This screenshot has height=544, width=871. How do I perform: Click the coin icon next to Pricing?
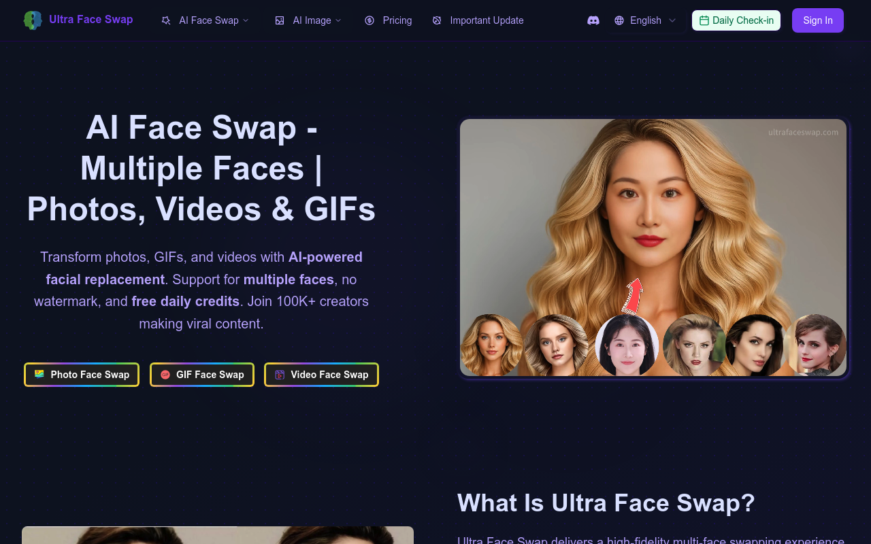(x=368, y=20)
